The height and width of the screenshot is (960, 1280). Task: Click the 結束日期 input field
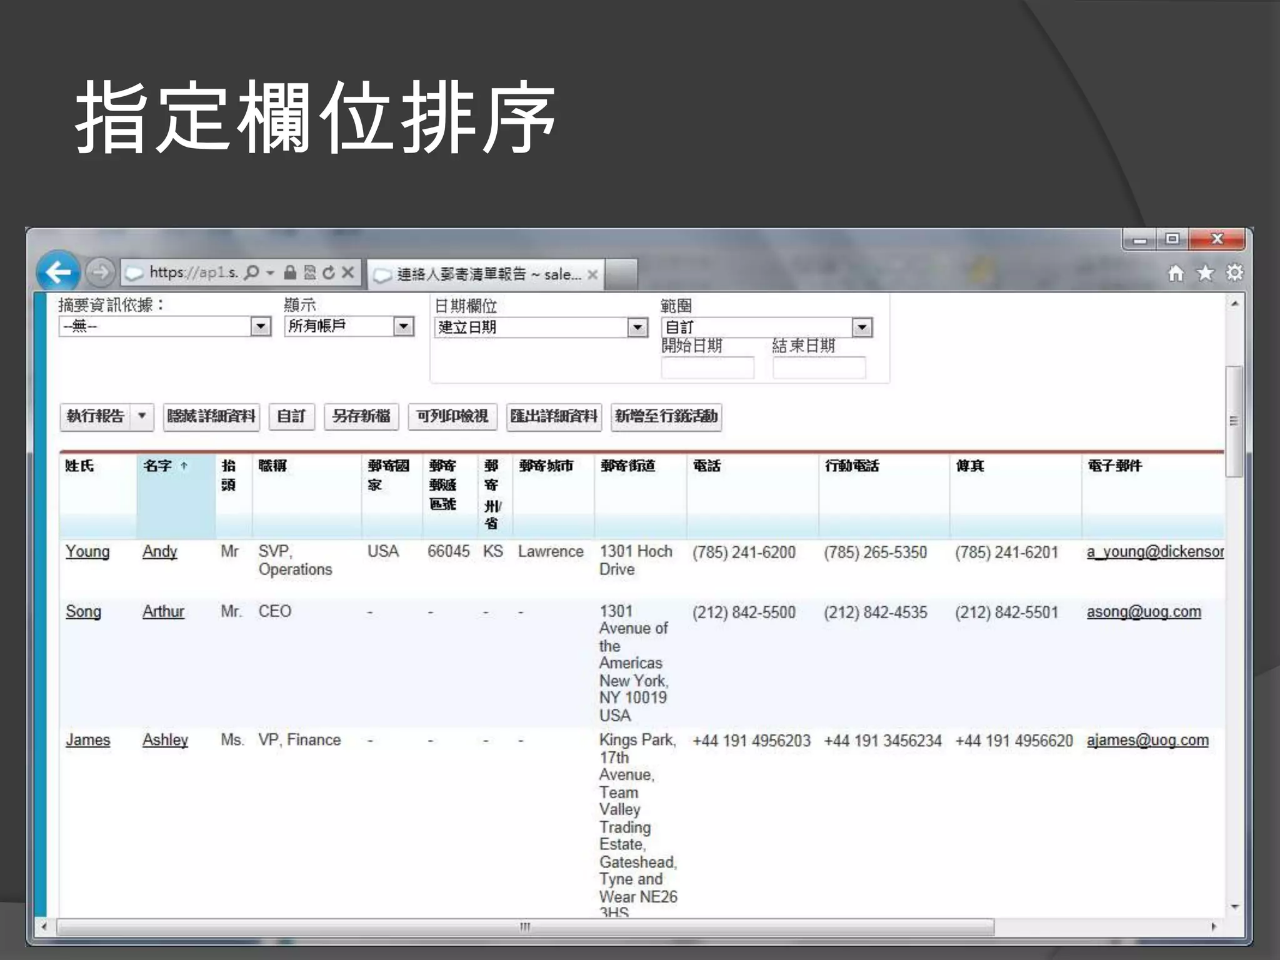[x=819, y=367]
